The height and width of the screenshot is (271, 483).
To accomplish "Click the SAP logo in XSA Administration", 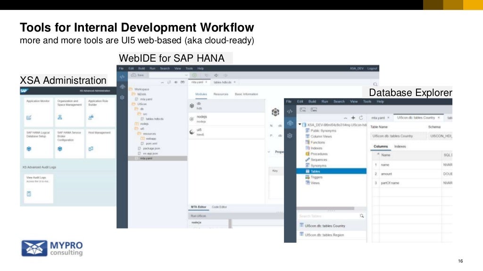I will 25,91.
